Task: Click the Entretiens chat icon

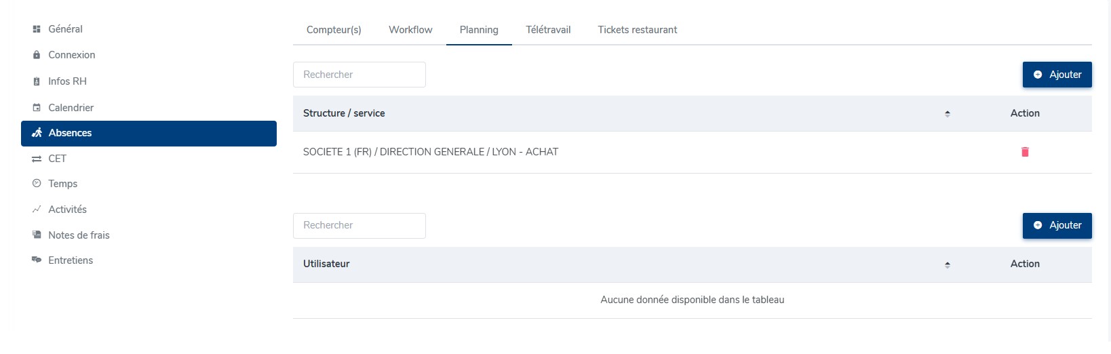Action: tap(37, 260)
